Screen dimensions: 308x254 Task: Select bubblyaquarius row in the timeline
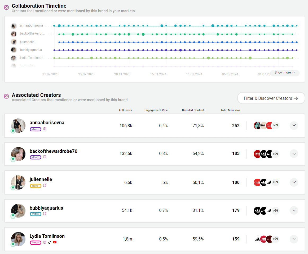(31, 50)
